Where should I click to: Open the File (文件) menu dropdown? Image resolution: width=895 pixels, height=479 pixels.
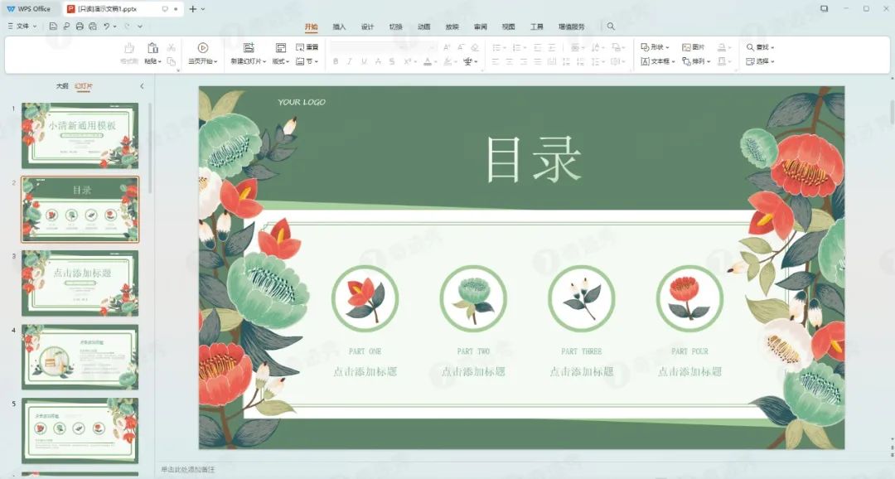coord(22,27)
